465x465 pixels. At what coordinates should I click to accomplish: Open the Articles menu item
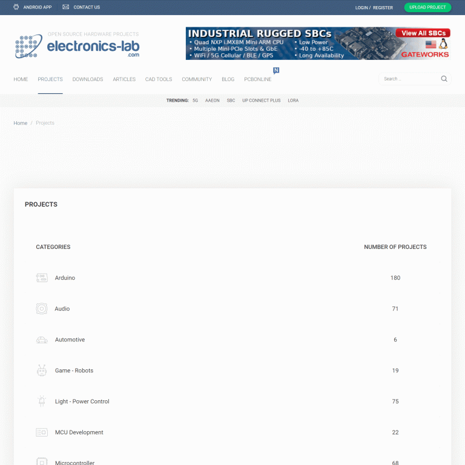point(124,79)
